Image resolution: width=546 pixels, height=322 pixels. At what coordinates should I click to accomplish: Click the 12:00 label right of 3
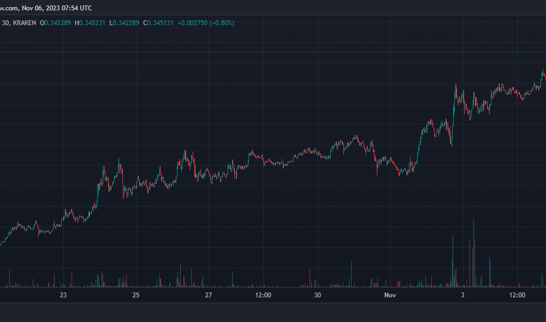(x=517, y=295)
